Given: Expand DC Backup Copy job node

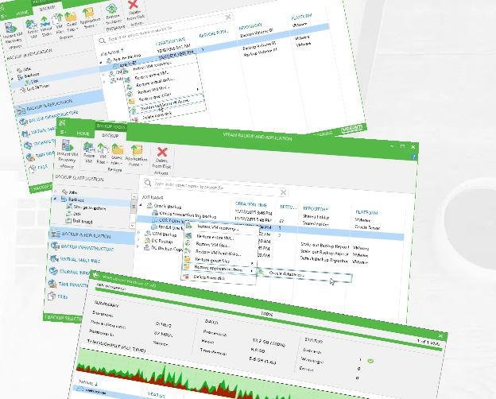Looking at the screenshot, I should coord(138,246).
